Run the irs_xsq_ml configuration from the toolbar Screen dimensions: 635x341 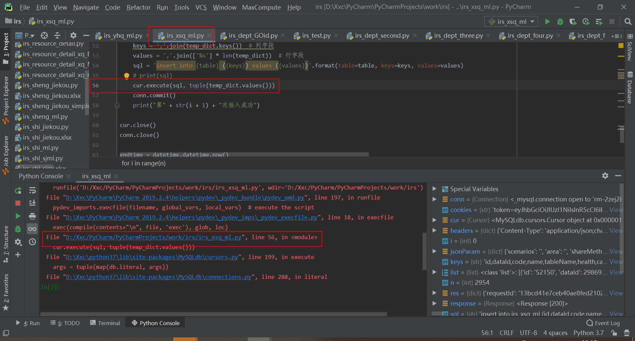point(547,21)
